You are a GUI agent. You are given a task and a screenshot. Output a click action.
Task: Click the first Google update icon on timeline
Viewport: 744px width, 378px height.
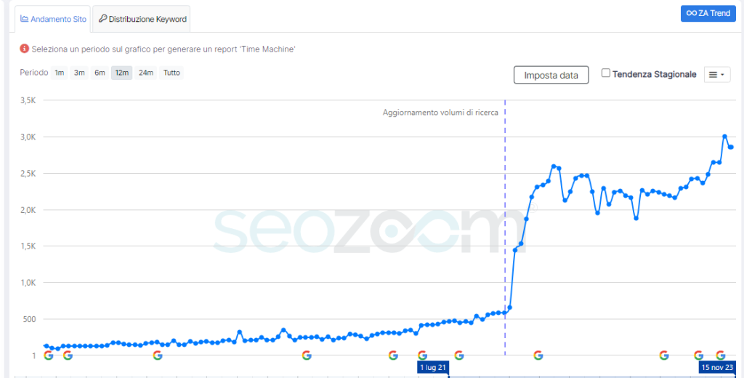click(49, 355)
